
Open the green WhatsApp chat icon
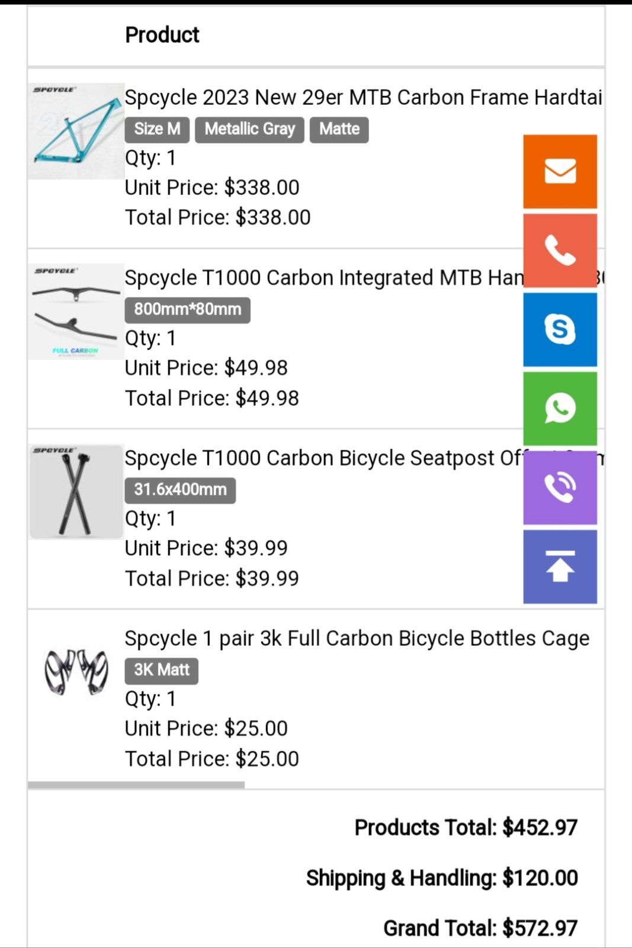[560, 408]
